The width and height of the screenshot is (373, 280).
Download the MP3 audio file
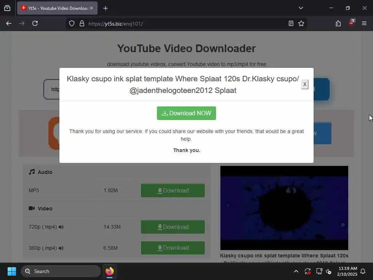point(173,190)
